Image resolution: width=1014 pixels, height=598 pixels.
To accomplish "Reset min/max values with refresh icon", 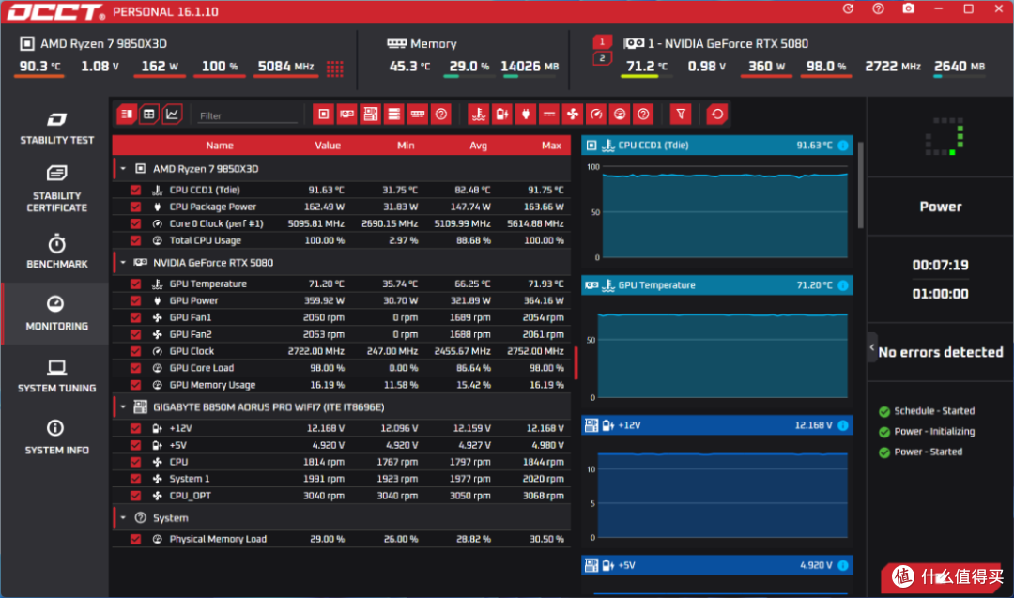I will coord(717,115).
